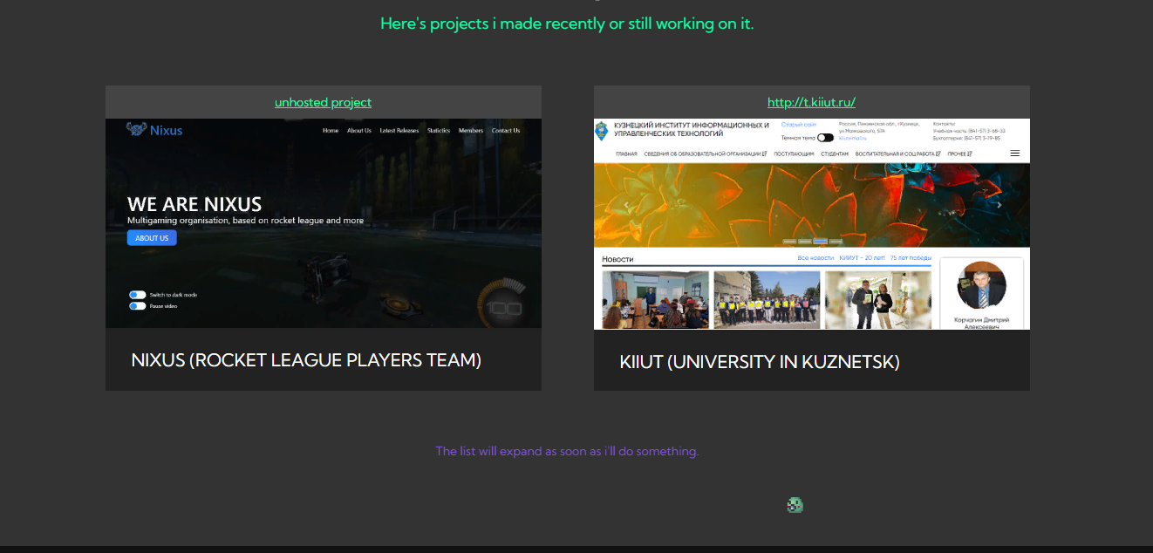1153x553 pixels.
Task: Click the KIIUT institute crest emblem
Action: coord(601,132)
